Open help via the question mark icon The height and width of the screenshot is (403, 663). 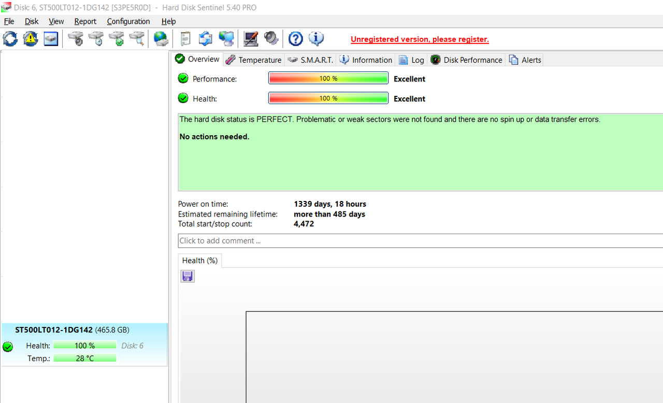[x=295, y=38]
